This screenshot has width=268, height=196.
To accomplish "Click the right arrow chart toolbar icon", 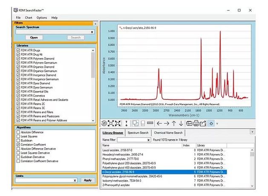I will coord(167,124).
